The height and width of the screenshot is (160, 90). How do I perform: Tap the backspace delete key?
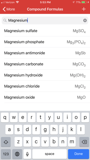(84, 142)
